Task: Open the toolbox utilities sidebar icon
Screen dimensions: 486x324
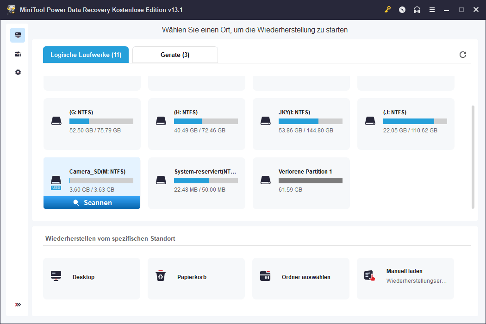Action: 18,54
